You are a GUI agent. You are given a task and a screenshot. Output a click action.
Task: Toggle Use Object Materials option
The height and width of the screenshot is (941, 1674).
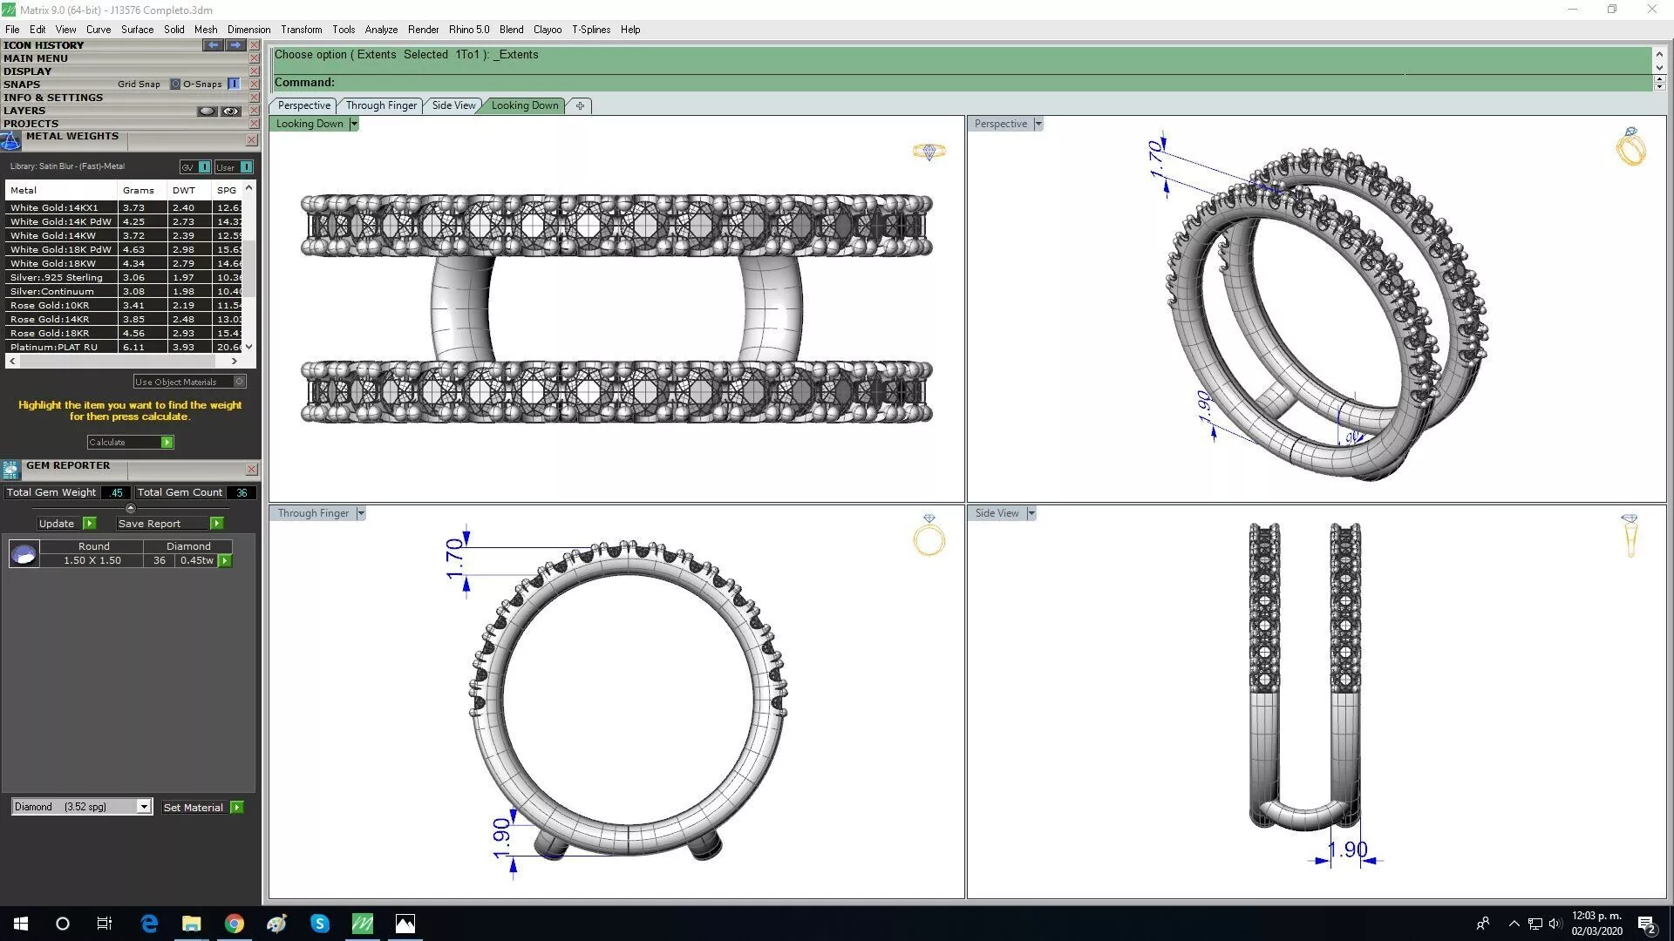pos(239,382)
